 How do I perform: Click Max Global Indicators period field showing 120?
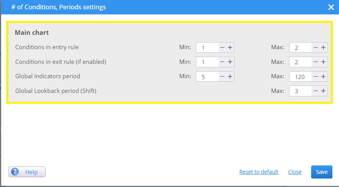pos(301,77)
